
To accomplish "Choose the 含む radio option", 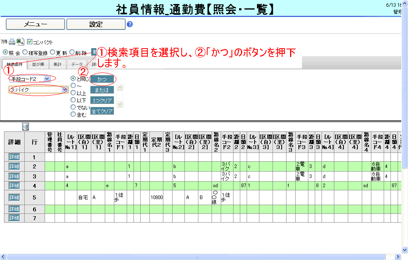I will (x=73, y=114).
